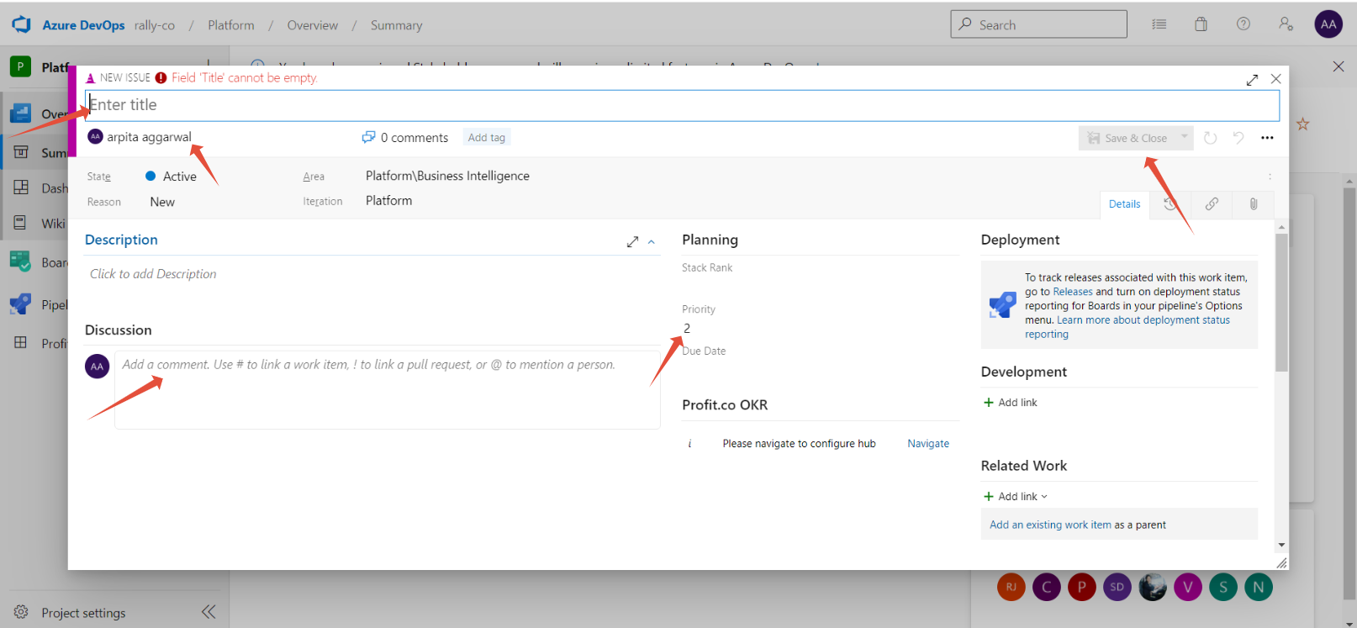This screenshot has width=1357, height=628.
Task: Open Add link dropdown under Related Work
Action: [x=1016, y=497]
